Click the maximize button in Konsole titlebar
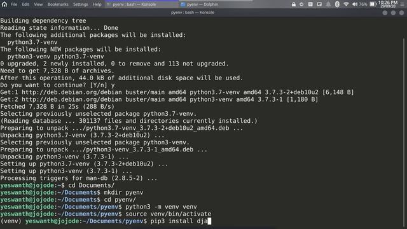 [393, 13]
